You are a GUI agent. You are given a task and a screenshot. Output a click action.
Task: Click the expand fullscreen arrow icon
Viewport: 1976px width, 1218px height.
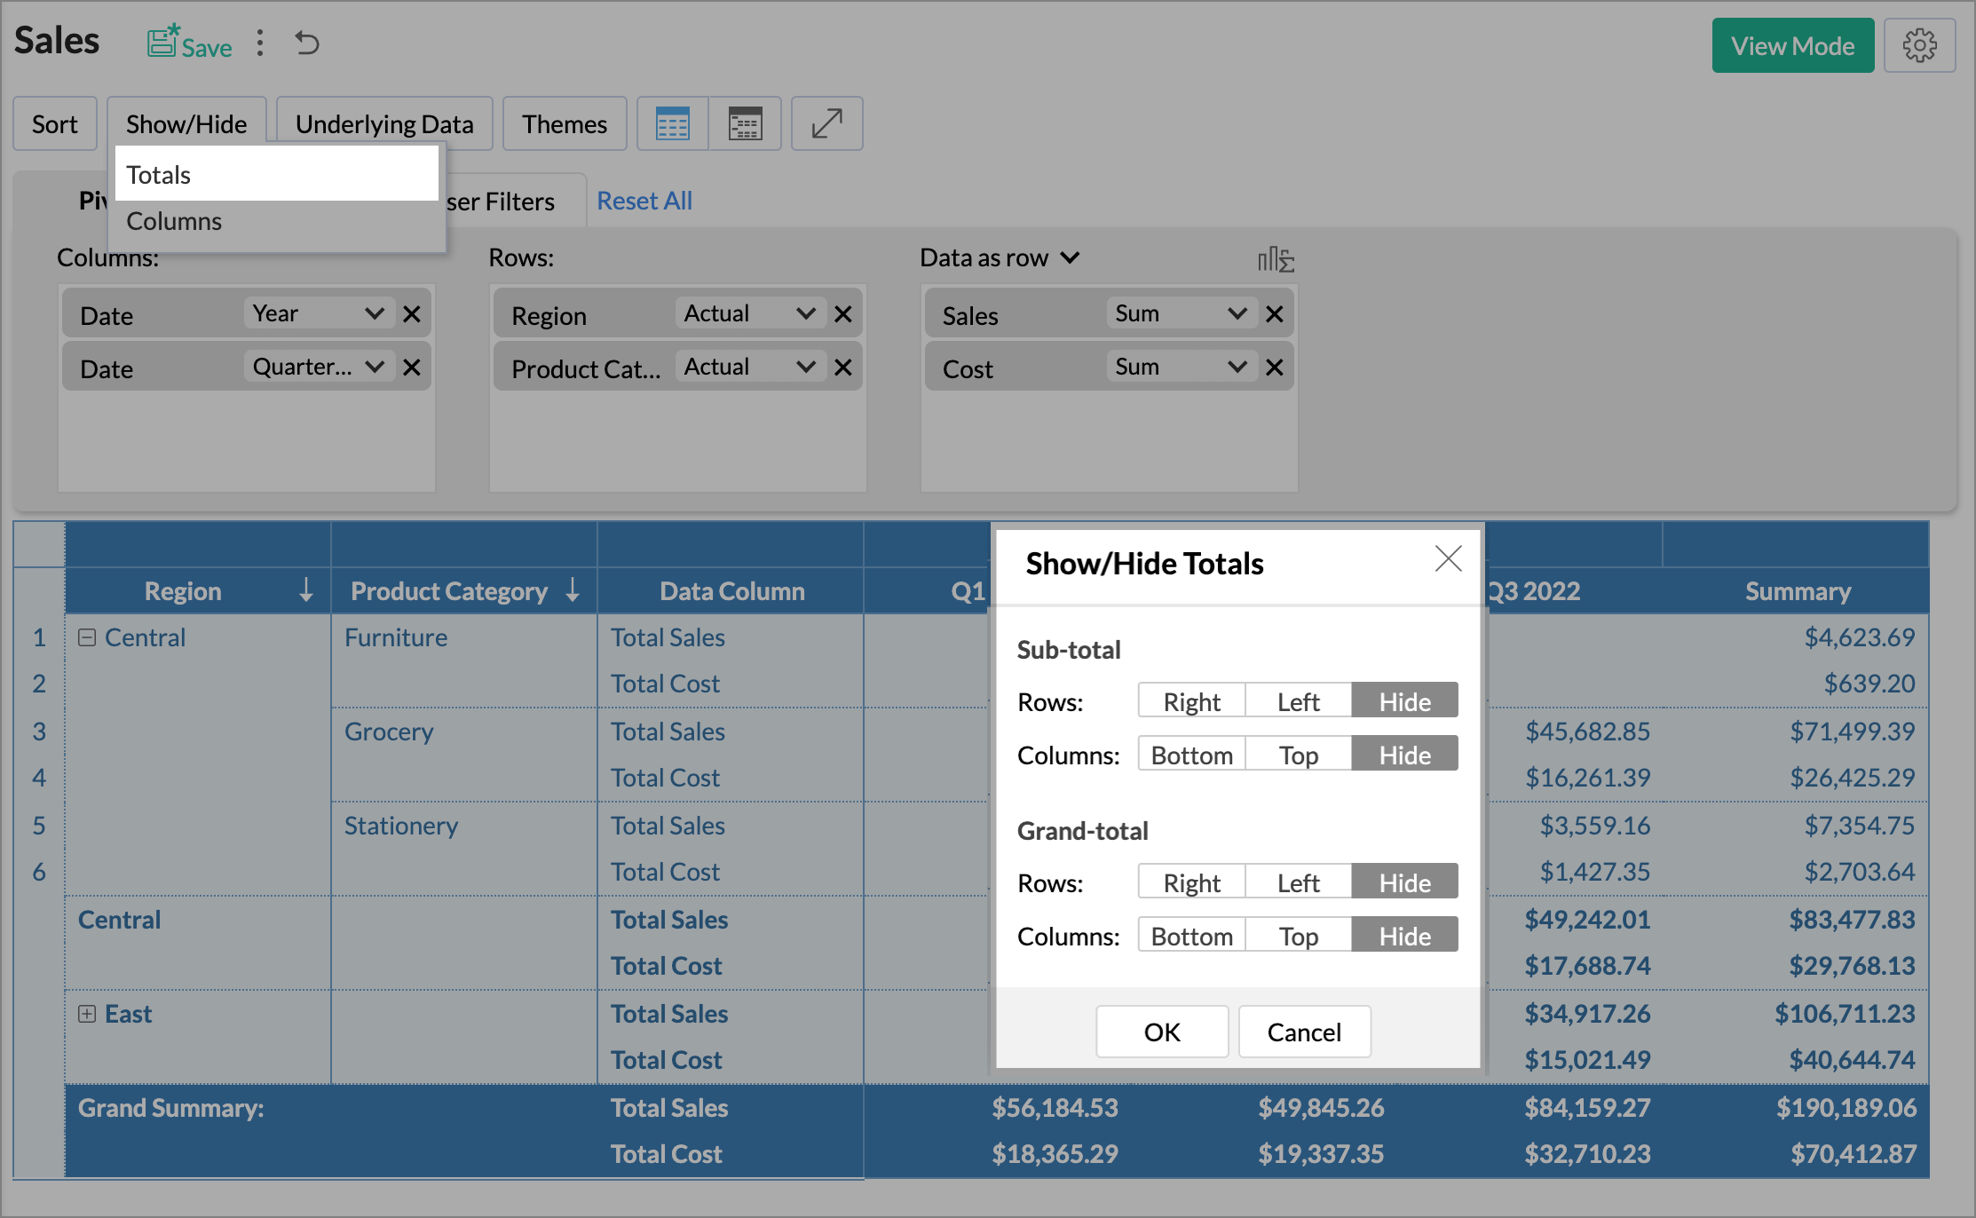(x=826, y=123)
